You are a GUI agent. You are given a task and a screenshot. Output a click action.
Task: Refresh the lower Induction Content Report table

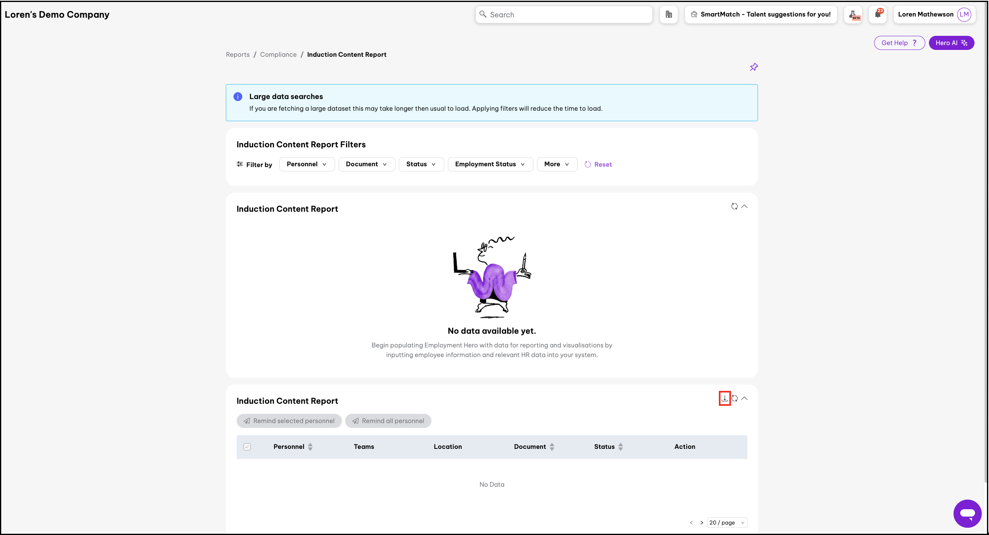pos(735,398)
